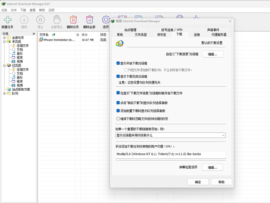
Task: Uncheck 显示开始下载对话框 checkbox
Action: coord(118,63)
